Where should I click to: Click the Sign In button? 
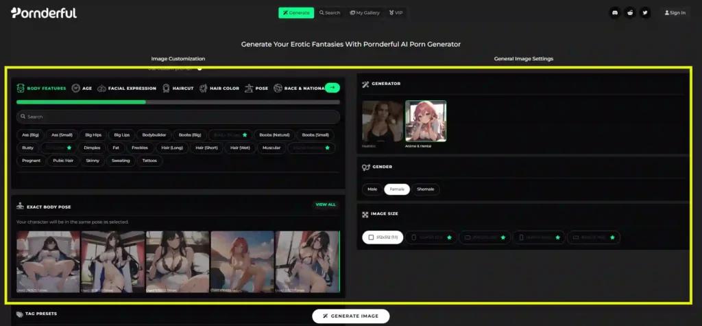675,12
